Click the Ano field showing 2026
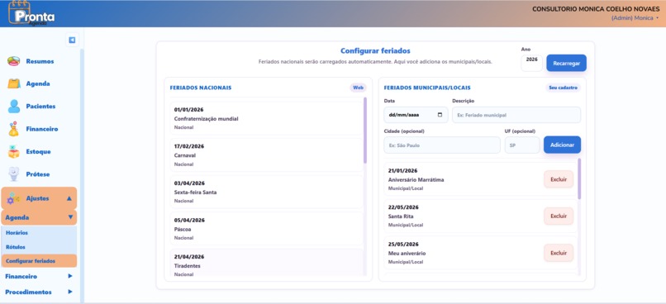Image resolution: width=666 pixels, height=304 pixels. click(x=532, y=63)
